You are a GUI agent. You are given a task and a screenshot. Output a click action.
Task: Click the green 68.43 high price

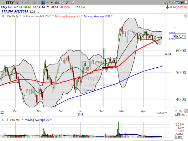tap(27, 7)
